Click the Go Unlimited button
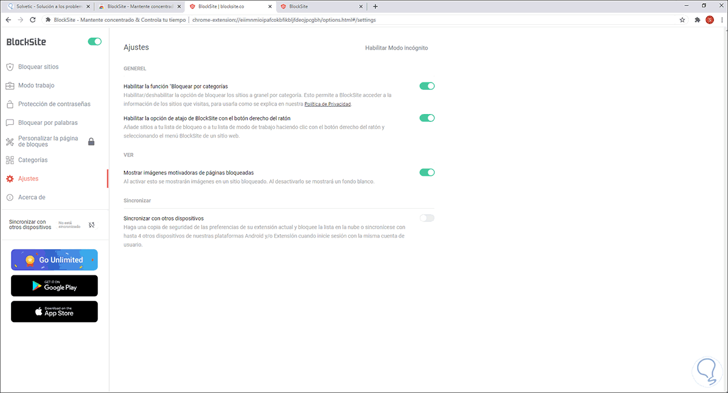This screenshot has width=728, height=393. coord(54,260)
